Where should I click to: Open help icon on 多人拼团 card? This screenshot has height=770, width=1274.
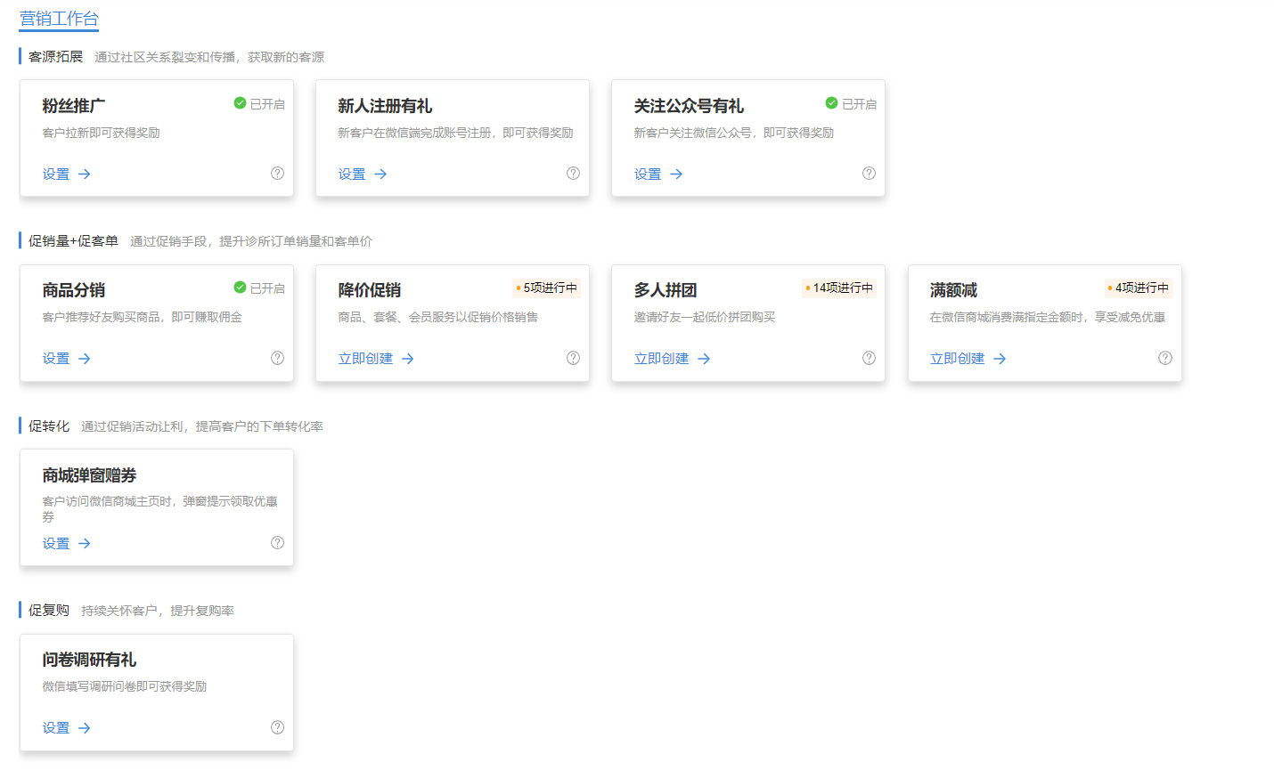pos(869,358)
